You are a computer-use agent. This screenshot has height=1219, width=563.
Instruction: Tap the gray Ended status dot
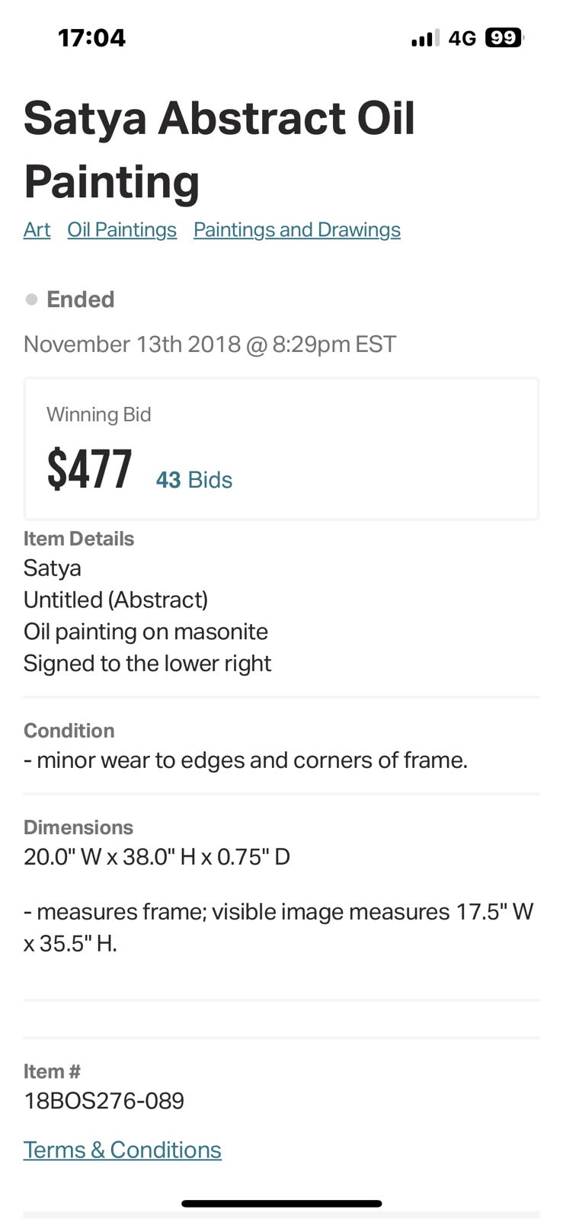pyautogui.click(x=31, y=299)
